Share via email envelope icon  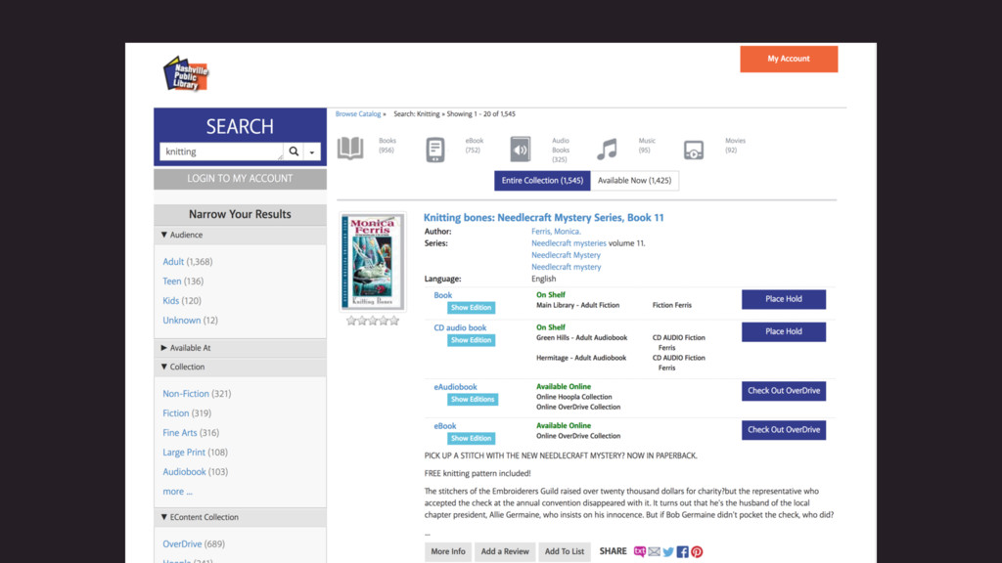[x=655, y=551]
